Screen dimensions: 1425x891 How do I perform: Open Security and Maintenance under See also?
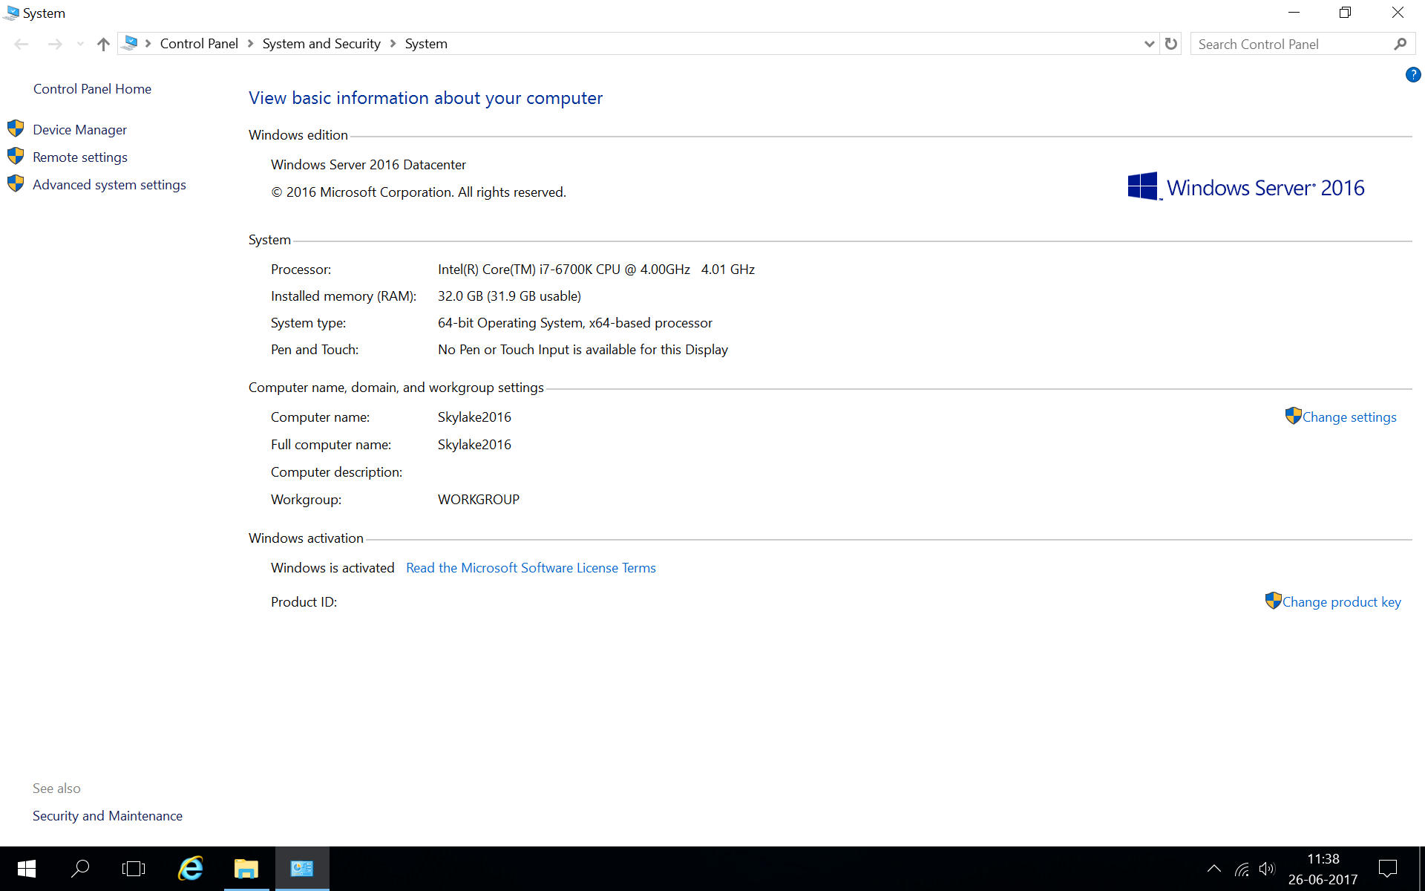[107, 815]
